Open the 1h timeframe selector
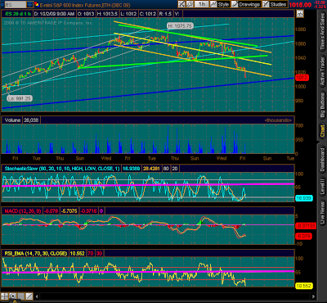This screenshot has width=327, height=303. tap(202, 4)
